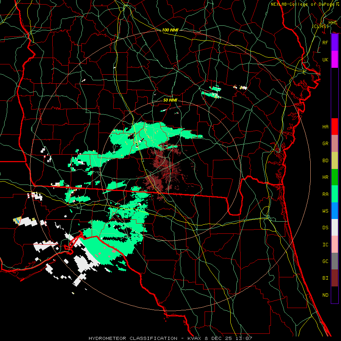Click the HA legend label

[325, 127]
